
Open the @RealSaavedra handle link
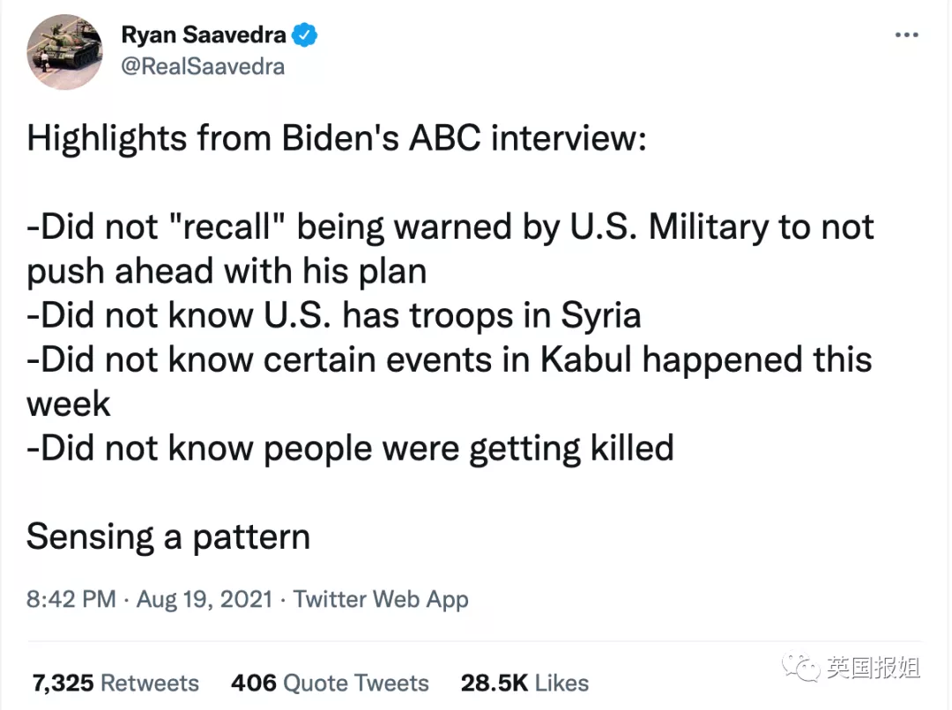202,66
